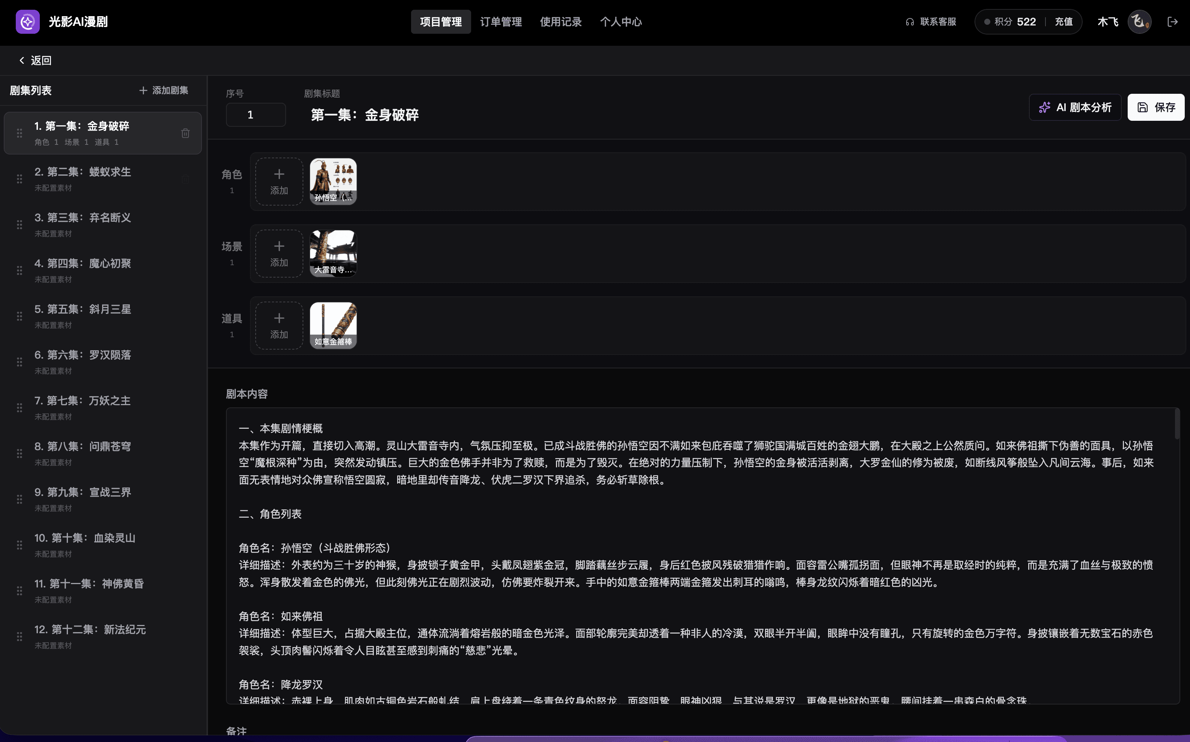Open the 如意金箍棒 prop thumbnail

point(333,325)
